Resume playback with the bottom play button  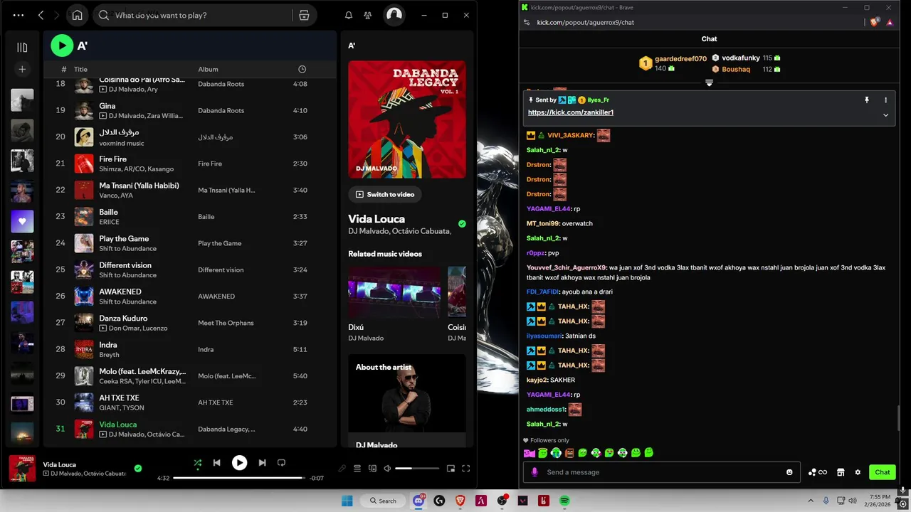pyautogui.click(x=239, y=463)
